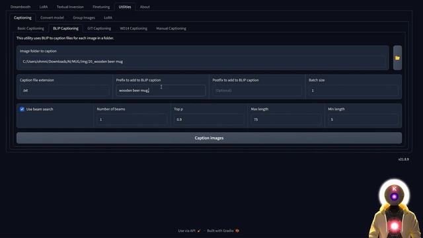
Task: Select the BLIP Captioning tab
Action: tap(65, 28)
